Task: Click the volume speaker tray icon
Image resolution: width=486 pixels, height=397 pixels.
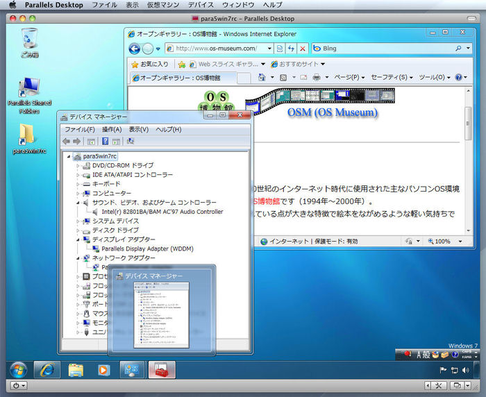Action: pyautogui.click(x=466, y=370)
